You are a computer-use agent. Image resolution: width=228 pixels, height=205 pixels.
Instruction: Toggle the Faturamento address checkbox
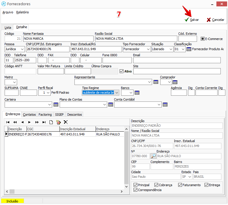tap(180, 185)
